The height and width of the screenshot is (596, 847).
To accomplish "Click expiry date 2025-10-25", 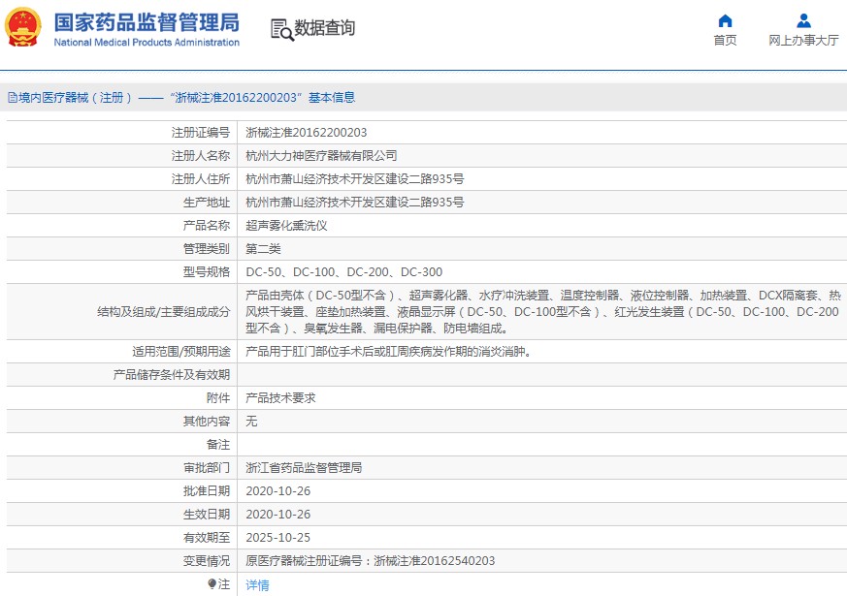I will pos(278,538).
